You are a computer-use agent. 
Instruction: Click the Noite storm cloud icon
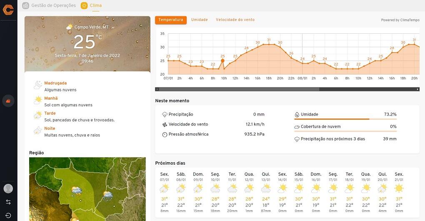click(x=38, y=131)
